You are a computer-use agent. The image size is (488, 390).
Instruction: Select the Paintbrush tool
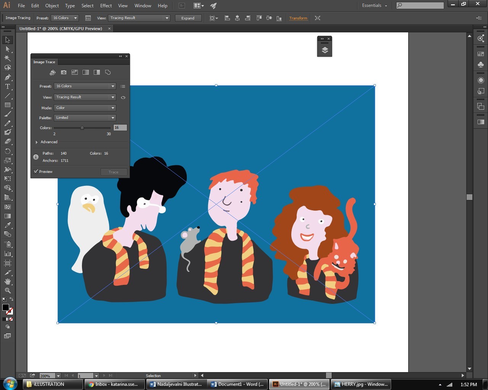tap(8, 114)
